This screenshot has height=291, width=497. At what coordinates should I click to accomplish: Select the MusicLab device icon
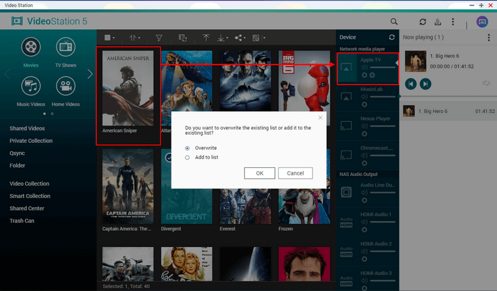[346, 96]
